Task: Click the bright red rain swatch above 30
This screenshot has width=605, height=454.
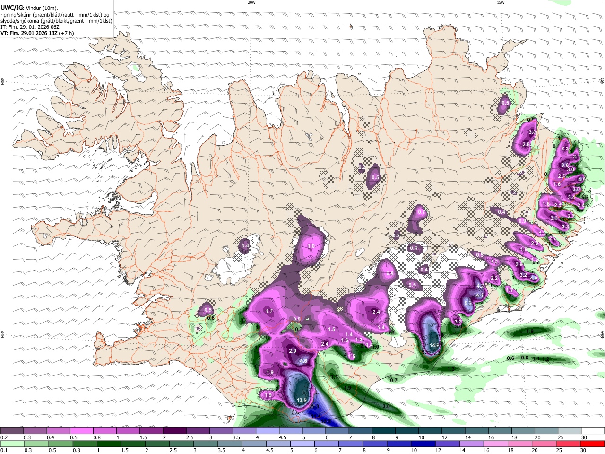Action: (592, 444)
